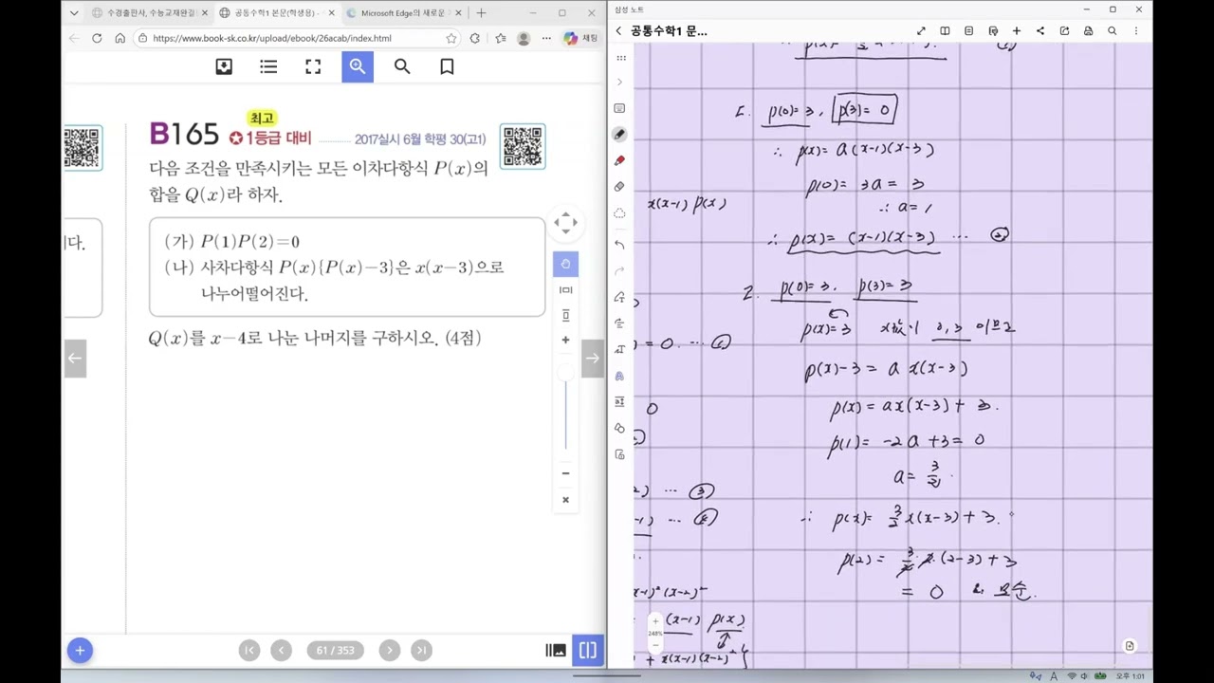Open a new browser tab with plus
Screen dimensions: 1214x683
pyautogui.click(x=481, y=13)
